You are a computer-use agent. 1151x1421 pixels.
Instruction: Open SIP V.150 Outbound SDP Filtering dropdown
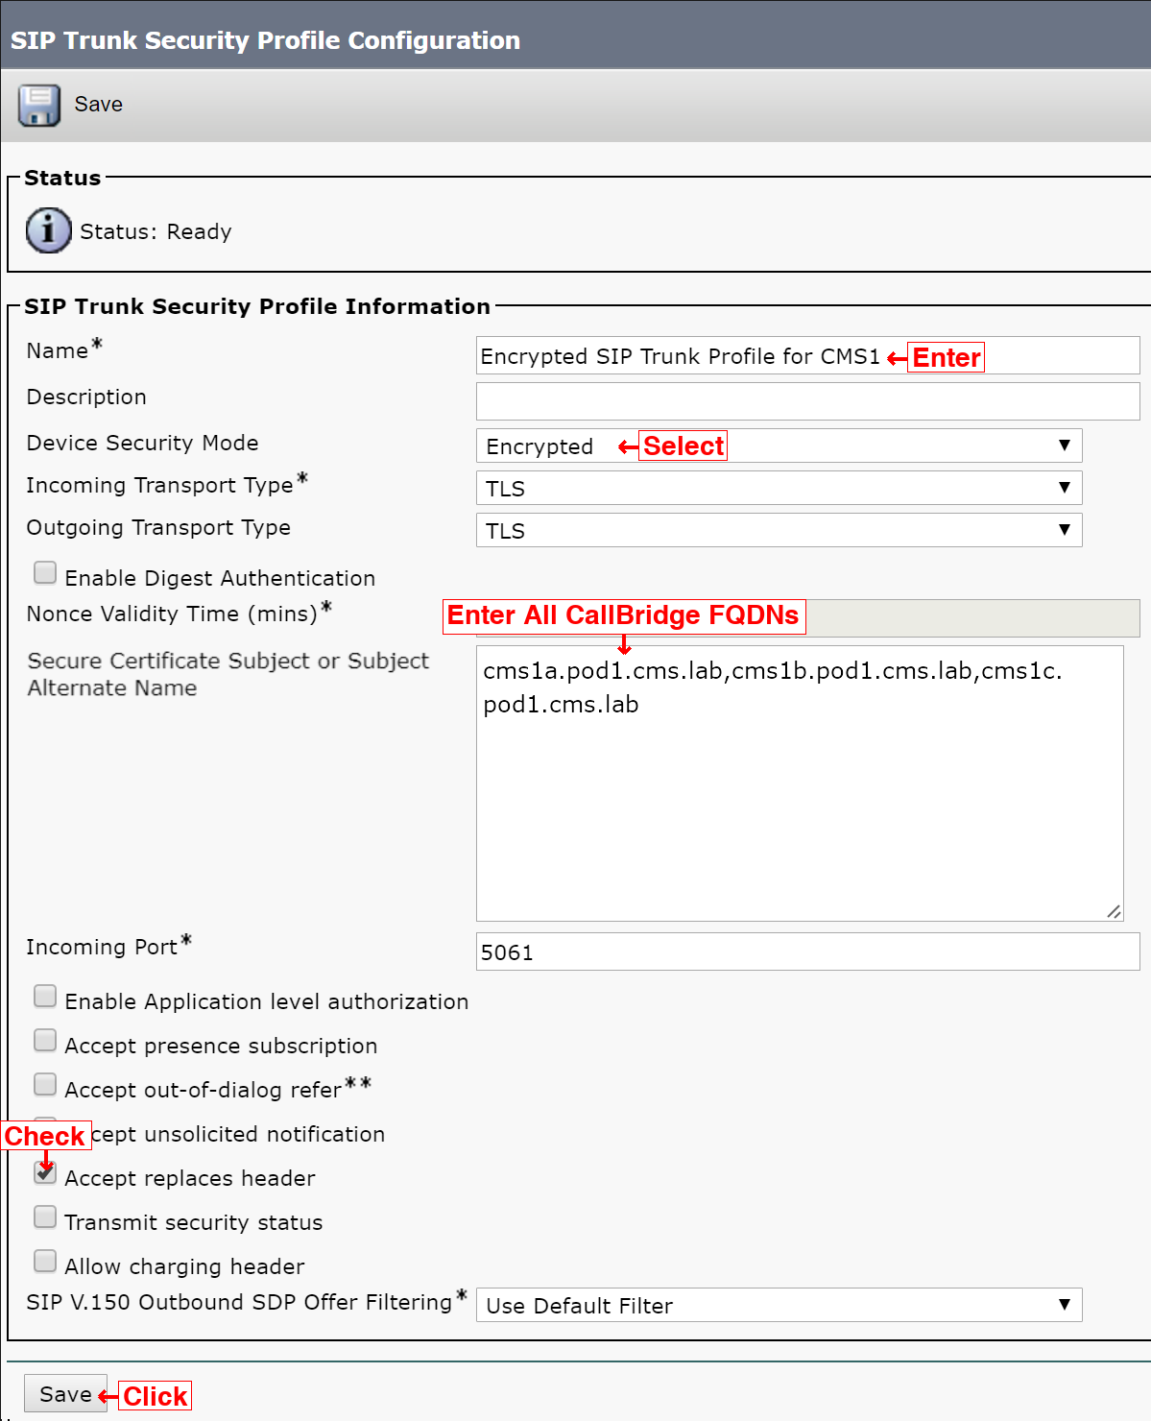[779, 1305]
